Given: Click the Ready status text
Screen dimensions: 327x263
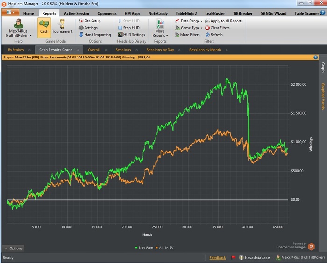Looking at the screenshot, I should pos(8,258).
